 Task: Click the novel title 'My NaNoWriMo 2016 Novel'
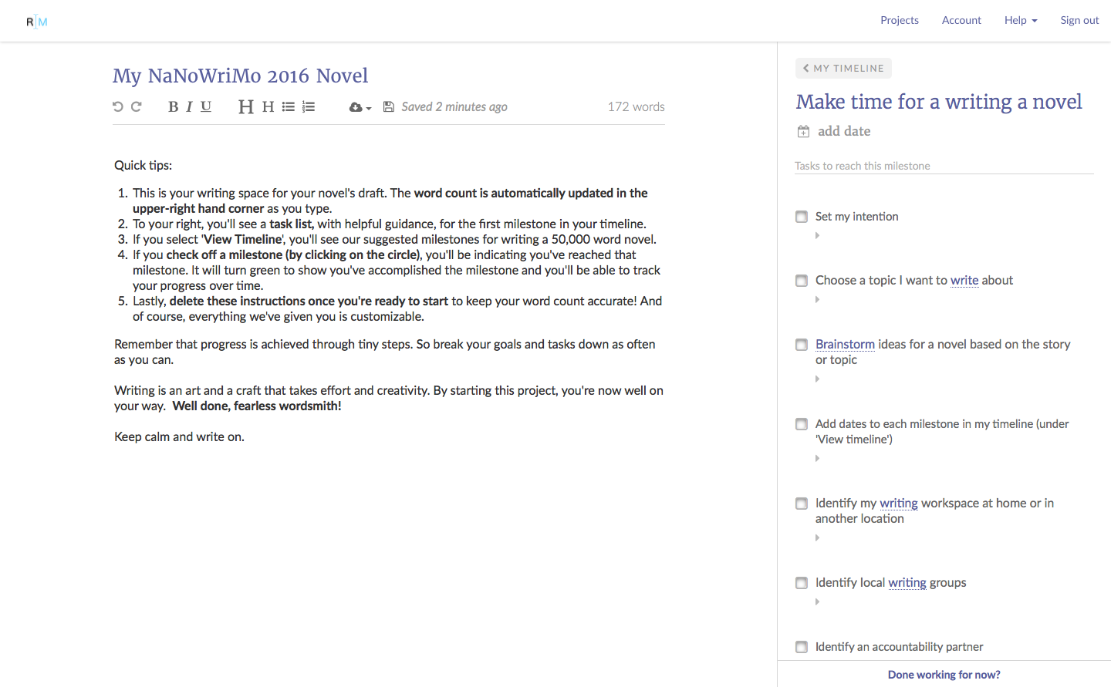coord(241,76)
